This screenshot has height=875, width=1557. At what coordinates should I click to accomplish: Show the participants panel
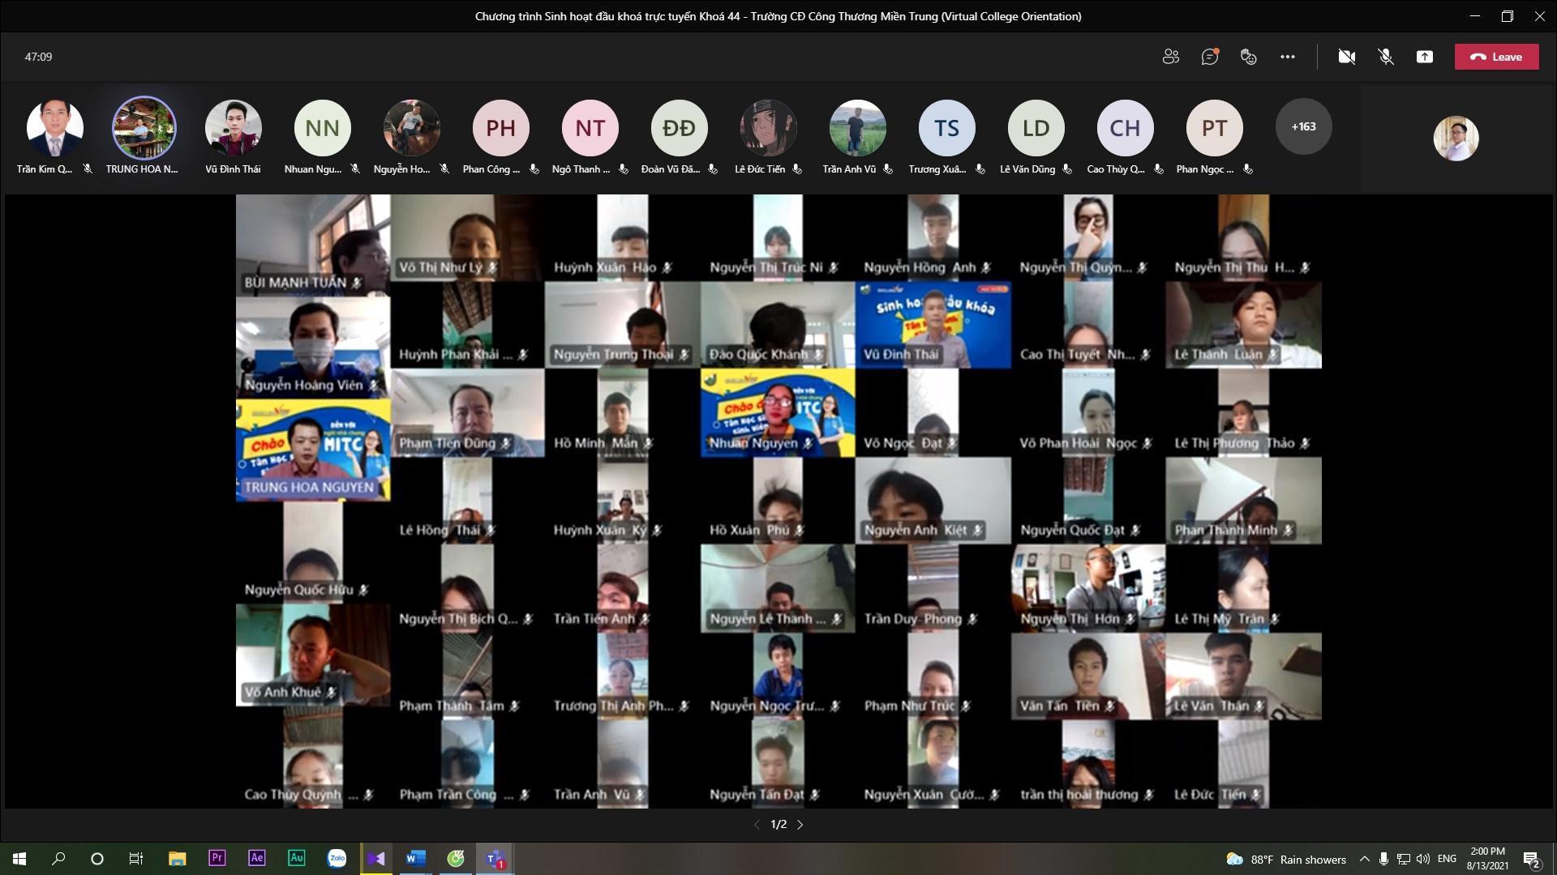[1170, 57]
